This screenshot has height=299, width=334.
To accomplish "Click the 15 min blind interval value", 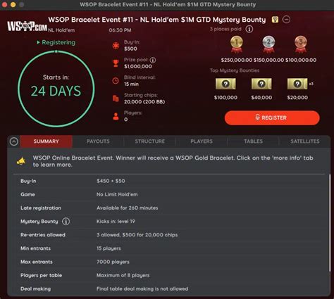I will pos(131,84).
